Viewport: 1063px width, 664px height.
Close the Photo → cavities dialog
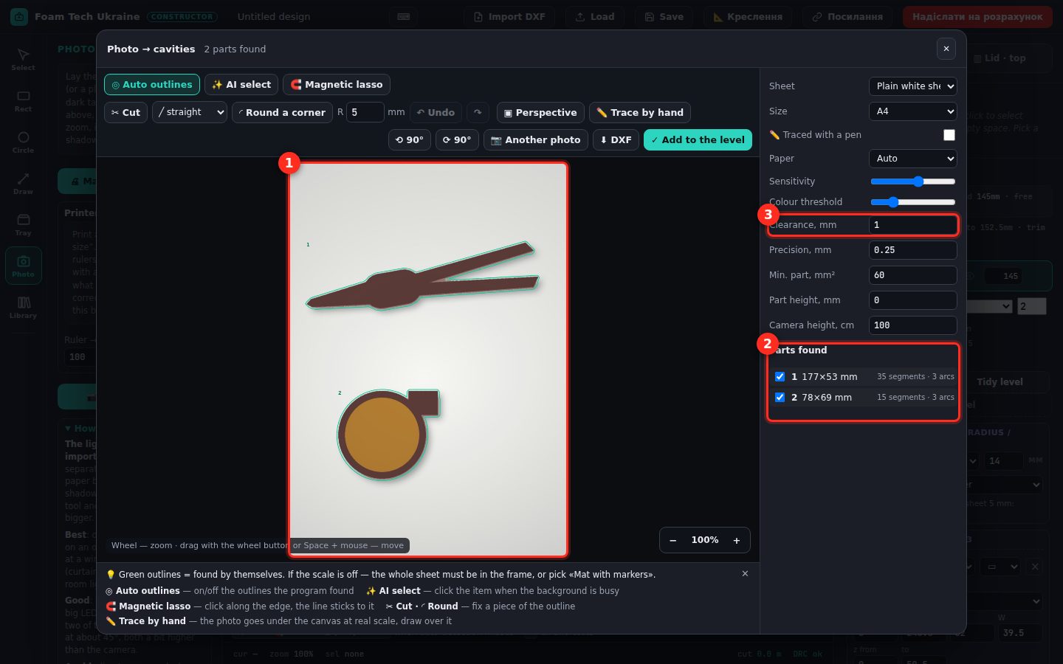coord(946,49)
